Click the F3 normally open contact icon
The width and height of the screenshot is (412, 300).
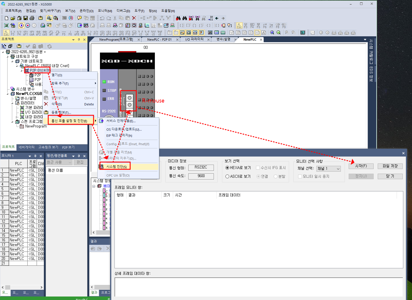coord(13,33)
